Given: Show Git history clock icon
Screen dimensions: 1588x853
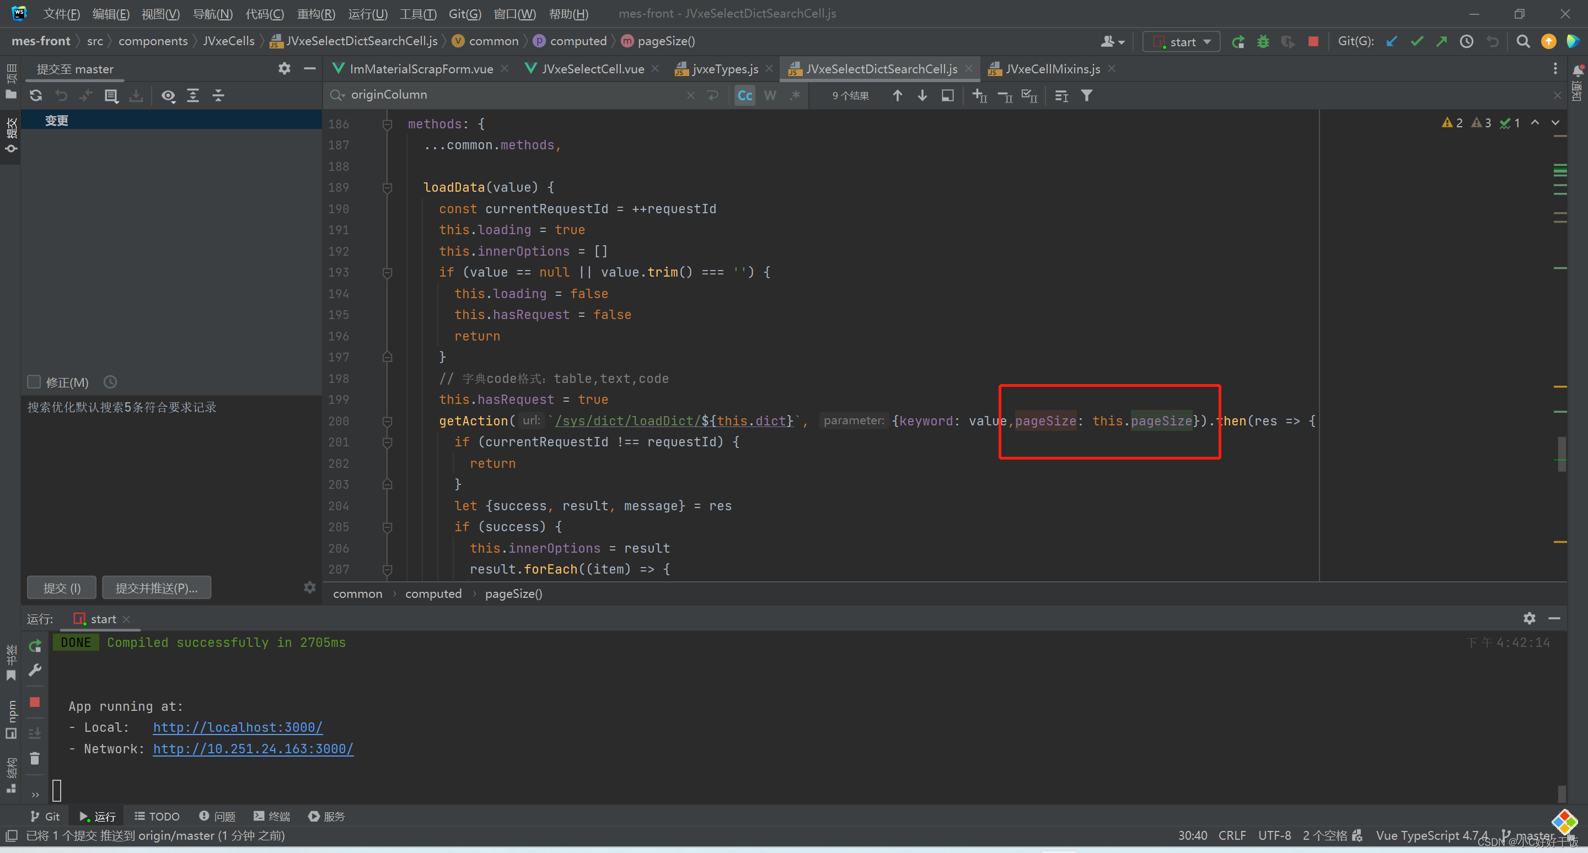Looking at the screenshot, I should [x=1467, y=41].
